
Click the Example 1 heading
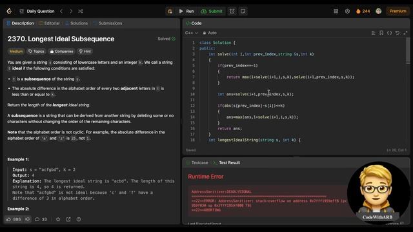click(x=18, y=159)
